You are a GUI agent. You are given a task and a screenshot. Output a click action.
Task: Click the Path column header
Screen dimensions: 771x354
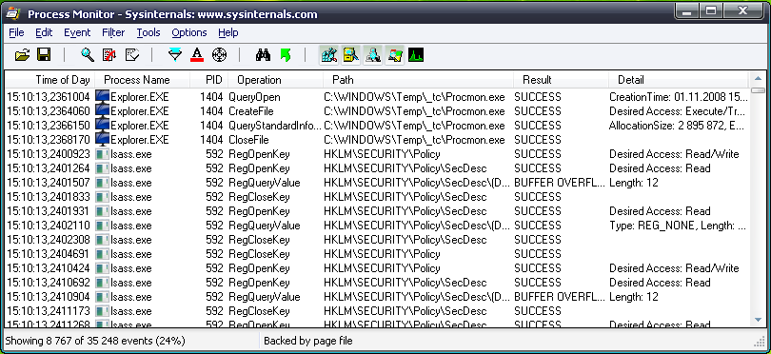pyautogui.click(x=419, y=80)
